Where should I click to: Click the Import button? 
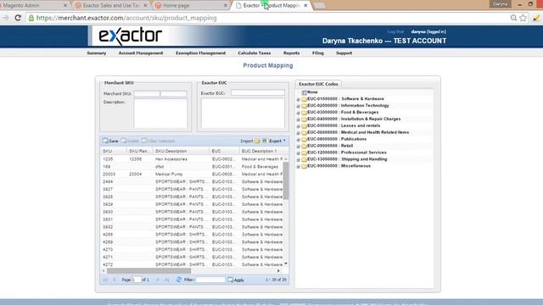(x=249, y=141)
